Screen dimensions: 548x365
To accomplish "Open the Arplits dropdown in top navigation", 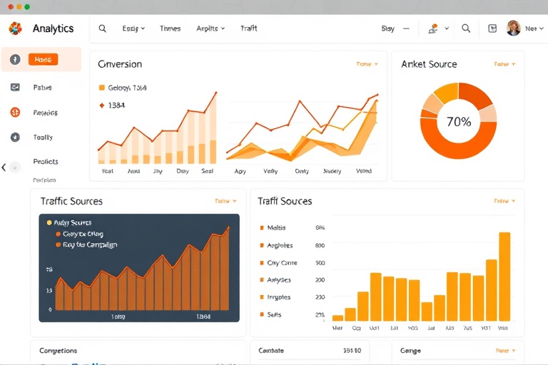I will 210,29.
